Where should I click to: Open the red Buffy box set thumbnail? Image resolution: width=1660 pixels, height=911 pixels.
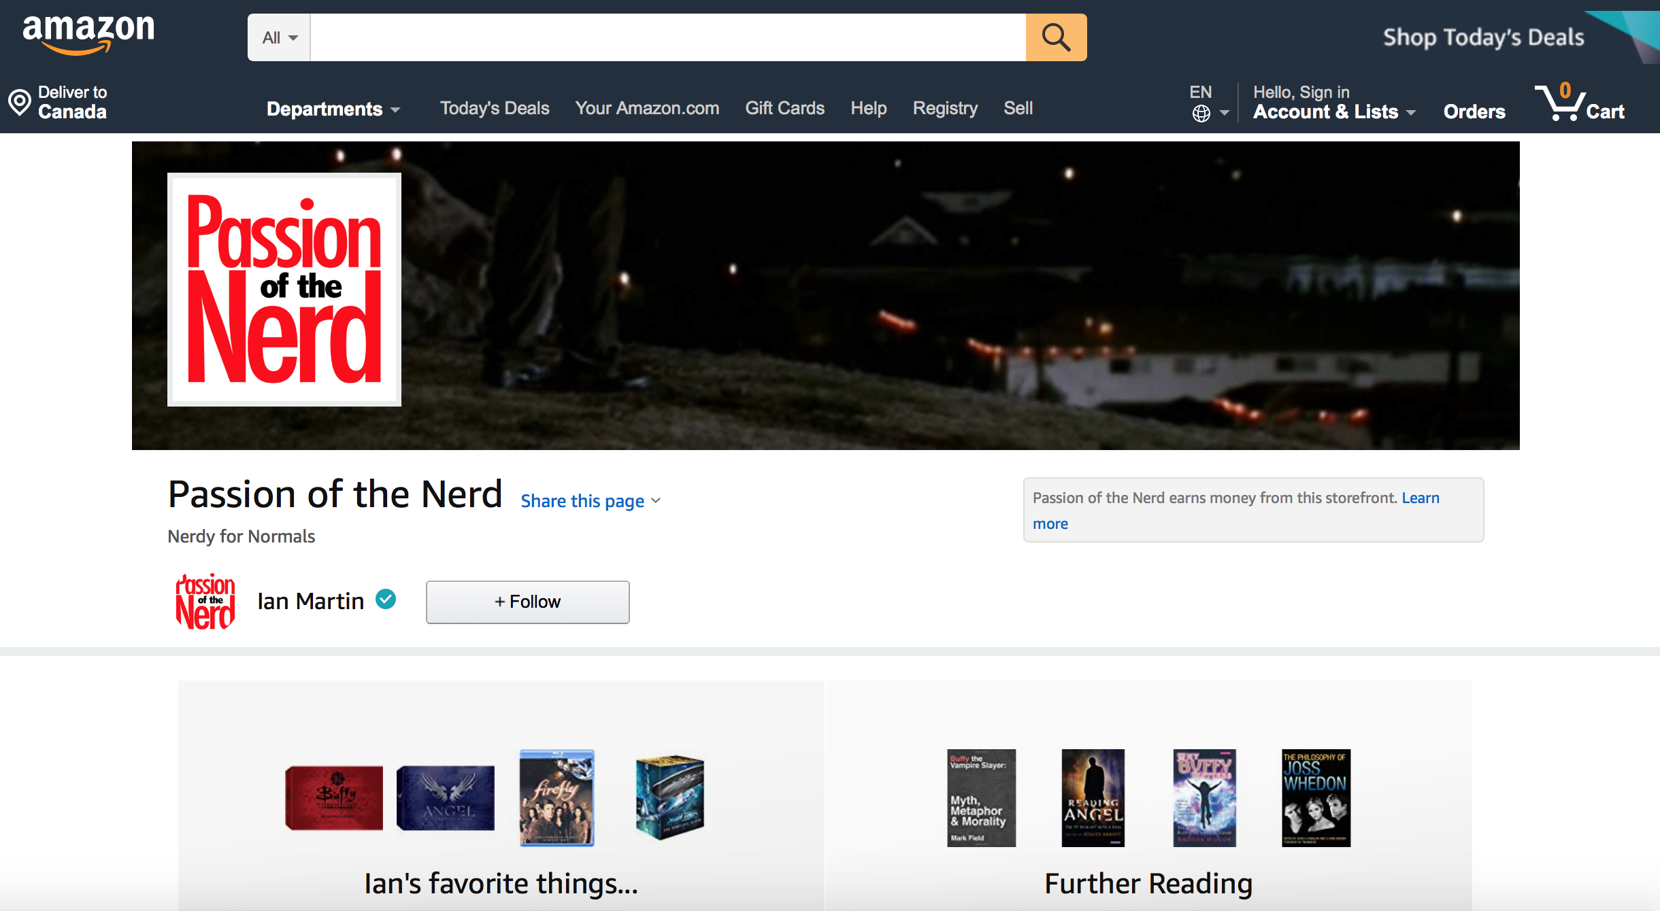pyautogui.click(x=334, y=798)
